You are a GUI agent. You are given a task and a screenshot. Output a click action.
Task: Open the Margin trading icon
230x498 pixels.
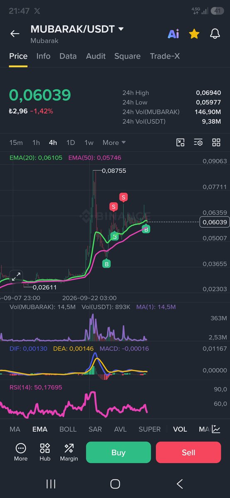coord(69,452)
